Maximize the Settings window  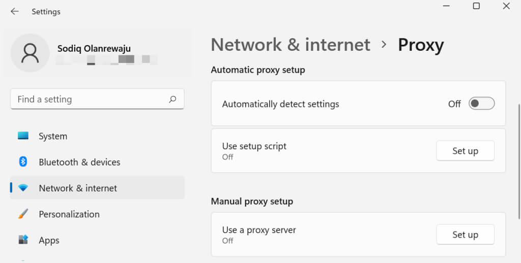476,6
